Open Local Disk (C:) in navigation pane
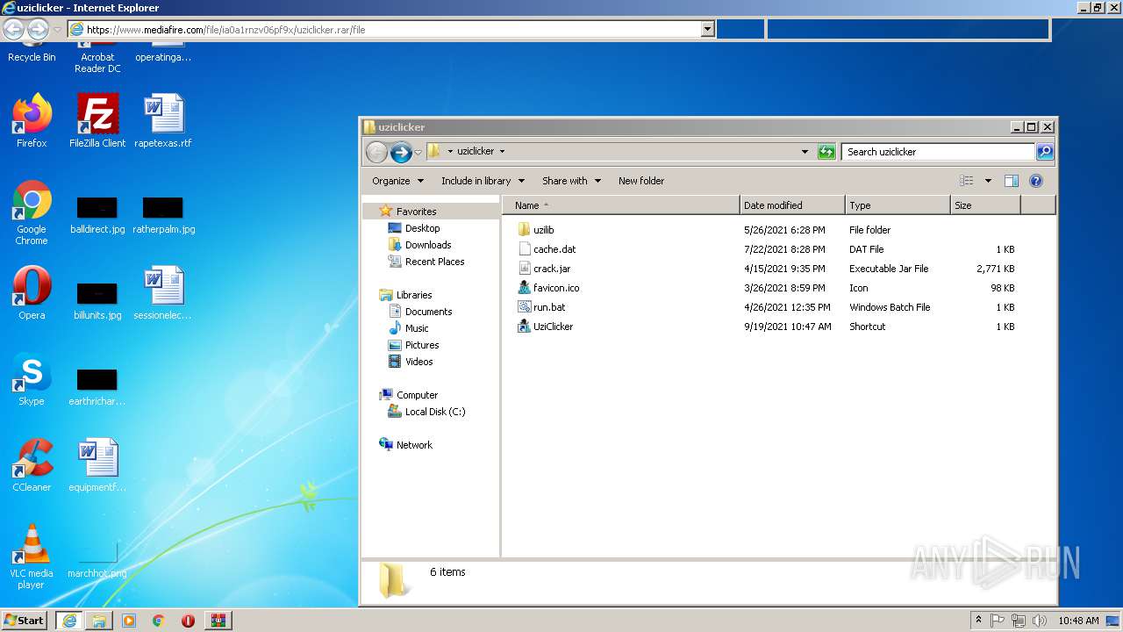The height and width of the screenshot is (632, 1123). tap(435, 412)
